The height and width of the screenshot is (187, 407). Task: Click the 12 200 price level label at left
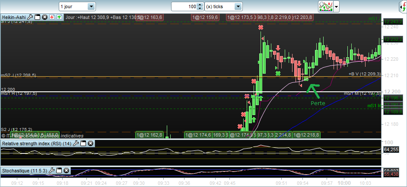8,89
